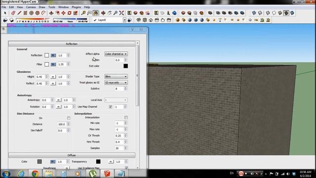Toggle Reflection map M button
316x178 pixels.
(53, 55)
